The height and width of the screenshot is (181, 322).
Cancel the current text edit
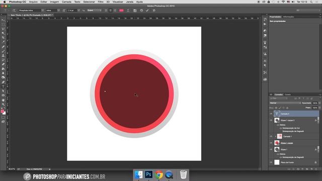pyautogui.click(x=141, y=11)
